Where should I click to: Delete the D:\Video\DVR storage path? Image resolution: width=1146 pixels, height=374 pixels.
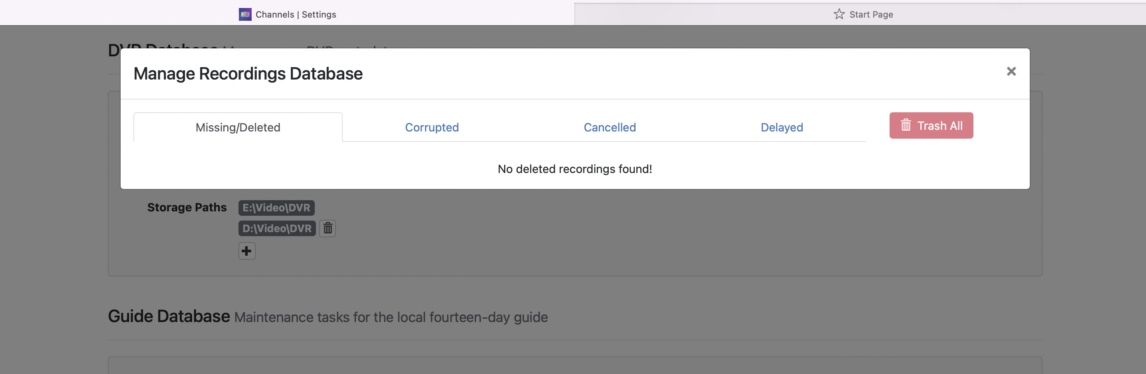point(328,229)
